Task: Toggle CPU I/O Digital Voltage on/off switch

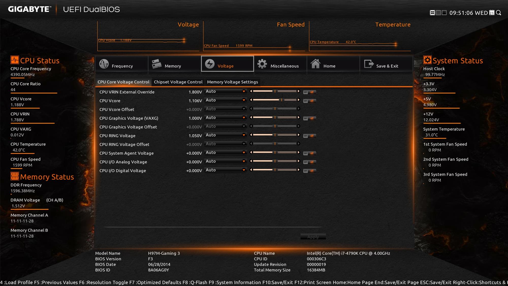Action: (x=309, y=171)
